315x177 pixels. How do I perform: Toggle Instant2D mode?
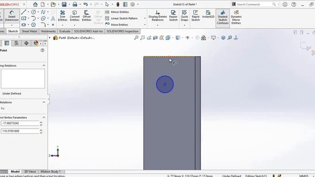tap(208, 14)
